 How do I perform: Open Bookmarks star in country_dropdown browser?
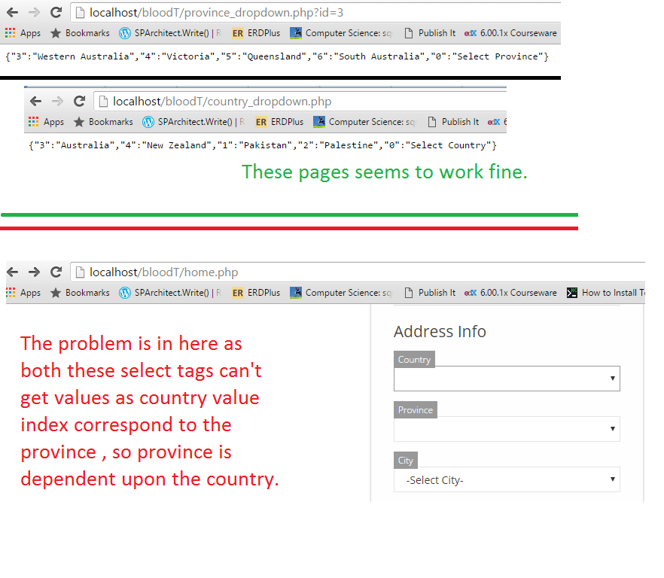pyautogui.click(x=103, y=122)
